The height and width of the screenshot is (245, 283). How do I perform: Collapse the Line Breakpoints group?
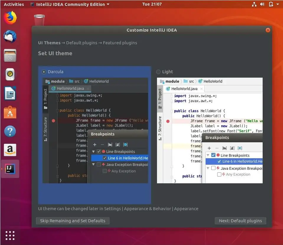(94, 151)
